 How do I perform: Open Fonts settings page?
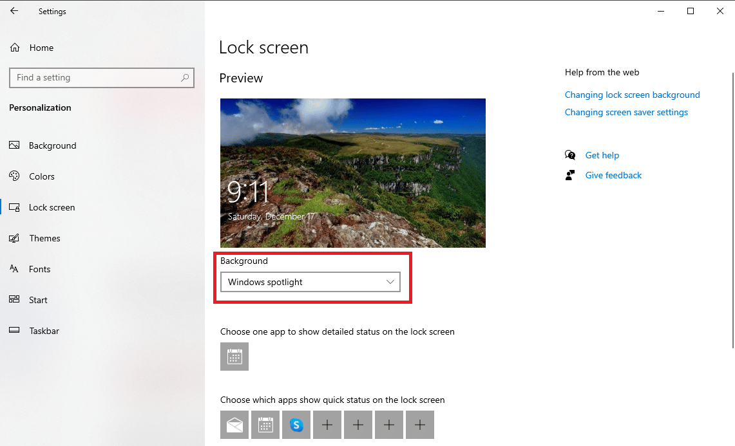30,269
